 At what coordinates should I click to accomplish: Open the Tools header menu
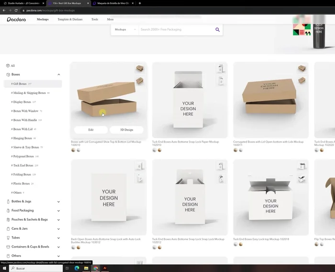pyautogui.click(x=95, y=19)
